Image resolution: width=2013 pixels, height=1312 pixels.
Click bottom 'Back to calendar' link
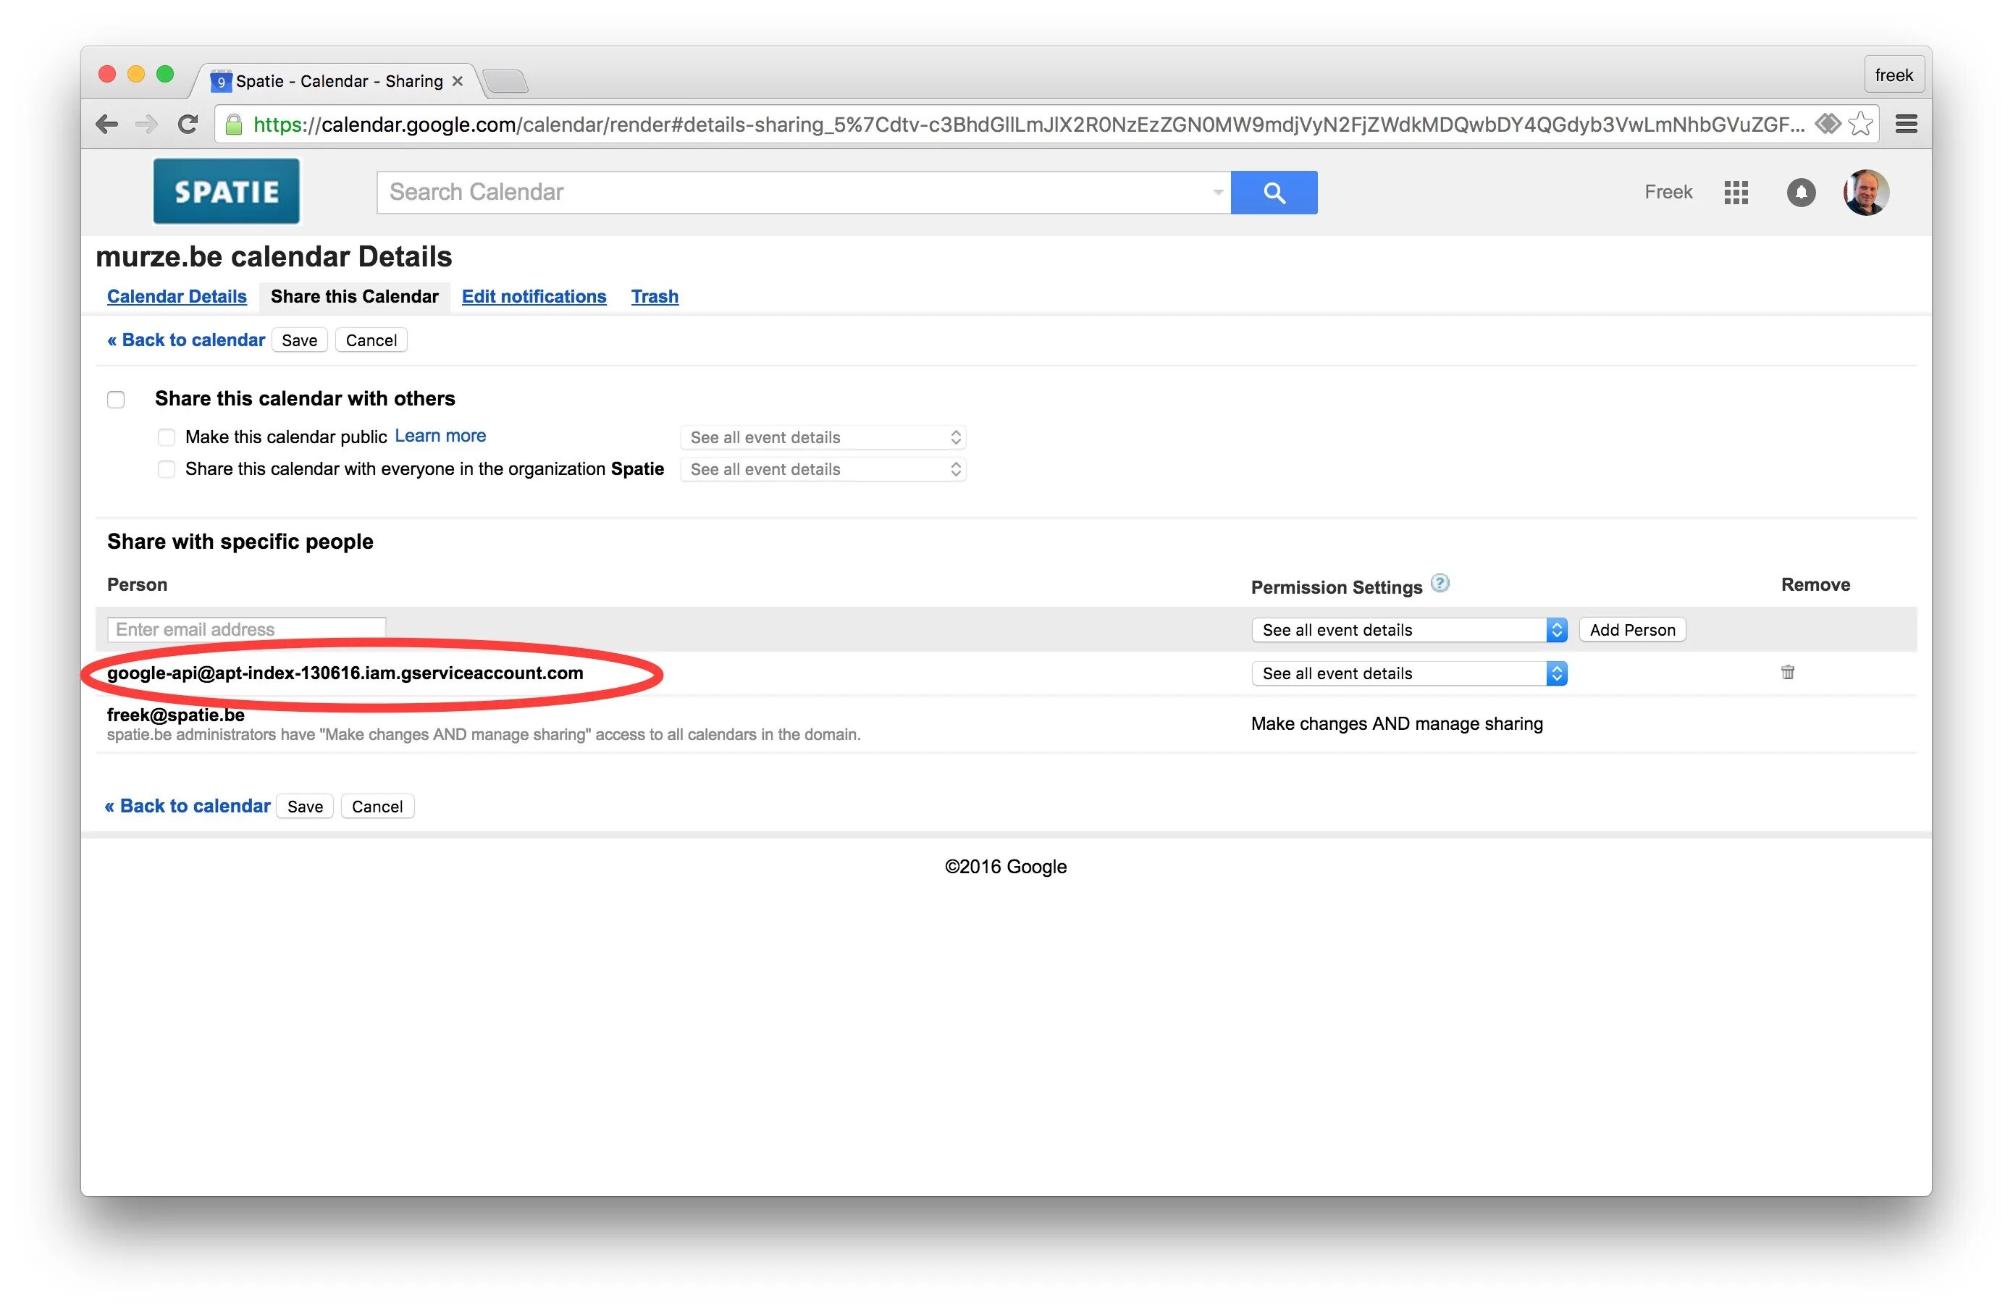pos(187,806)
